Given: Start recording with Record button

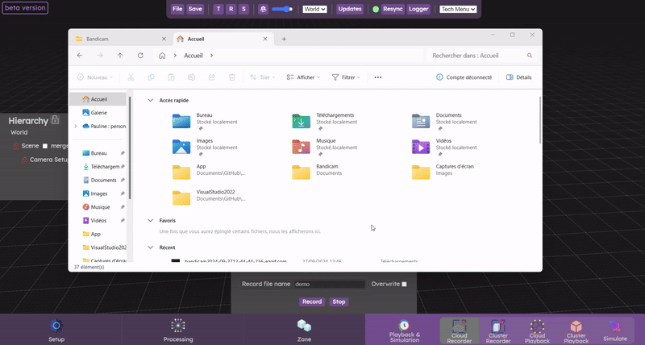Looking at the screenshot, I should pos(312,301).
